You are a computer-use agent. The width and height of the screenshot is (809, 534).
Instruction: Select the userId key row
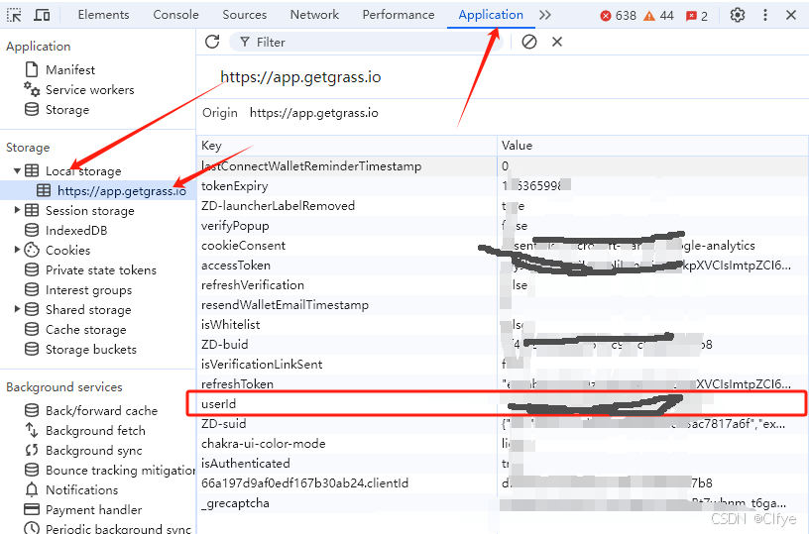click(503, 404)
